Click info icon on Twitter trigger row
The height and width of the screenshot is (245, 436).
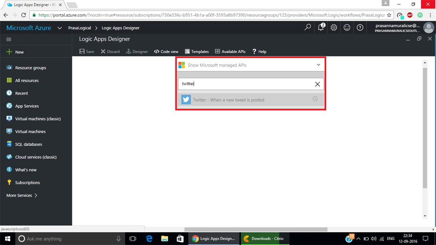click(x=315, y=99)
